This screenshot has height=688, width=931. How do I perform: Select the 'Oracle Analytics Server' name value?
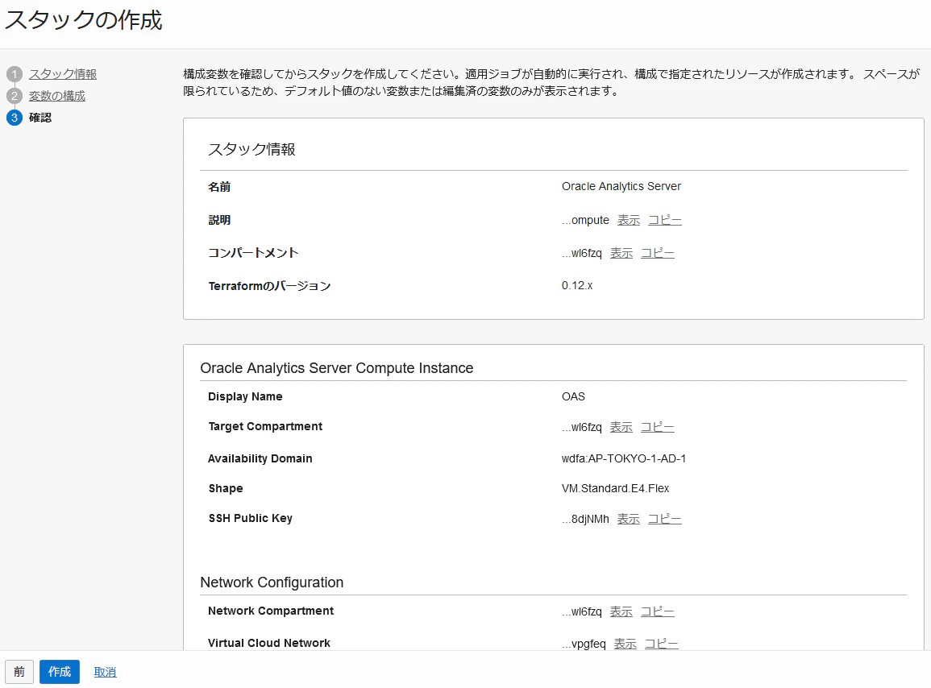point(621,186)
